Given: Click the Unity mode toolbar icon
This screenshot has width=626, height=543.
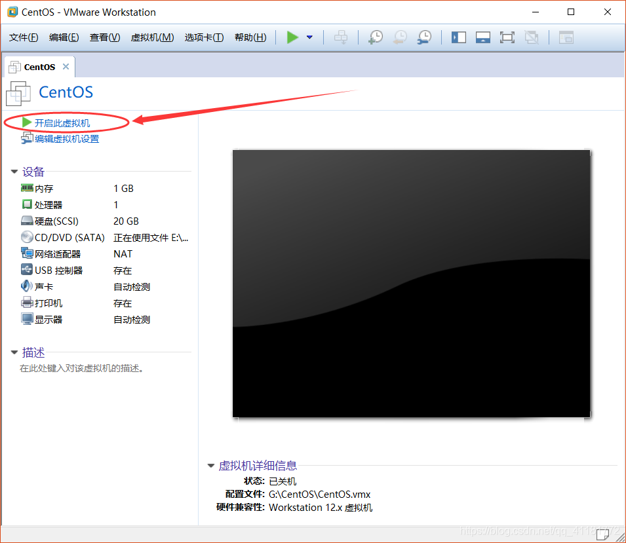Looking at the screenshot, I should pyautogui.click(x=532, y=37).
